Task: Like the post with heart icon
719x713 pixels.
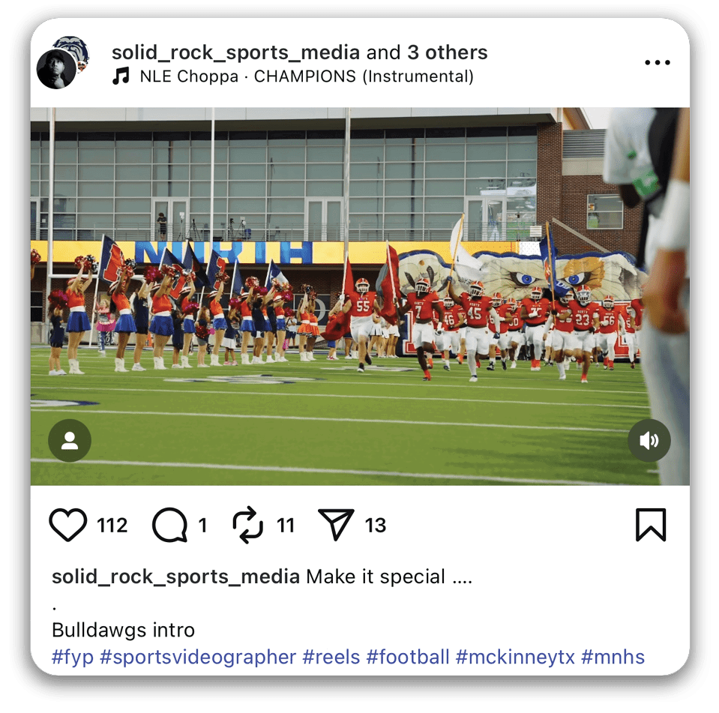Action: pyautogui.click(x=68, y=525)
